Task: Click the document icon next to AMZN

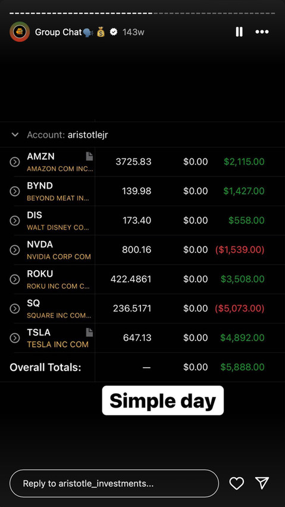Action: click(89, 156)
